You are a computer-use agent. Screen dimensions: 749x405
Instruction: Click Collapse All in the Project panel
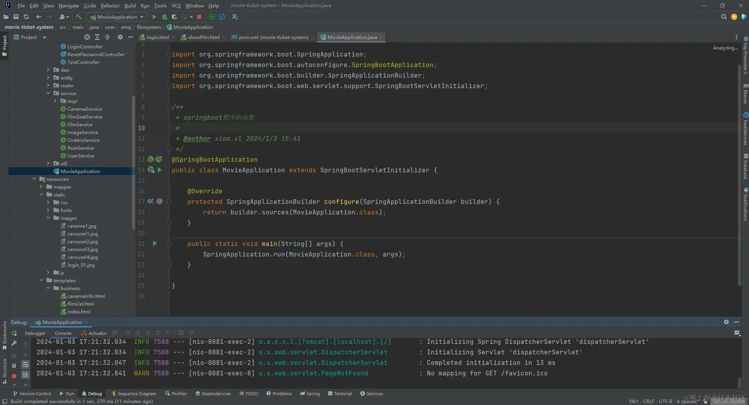pyautogui.click(x=107, y=37)
